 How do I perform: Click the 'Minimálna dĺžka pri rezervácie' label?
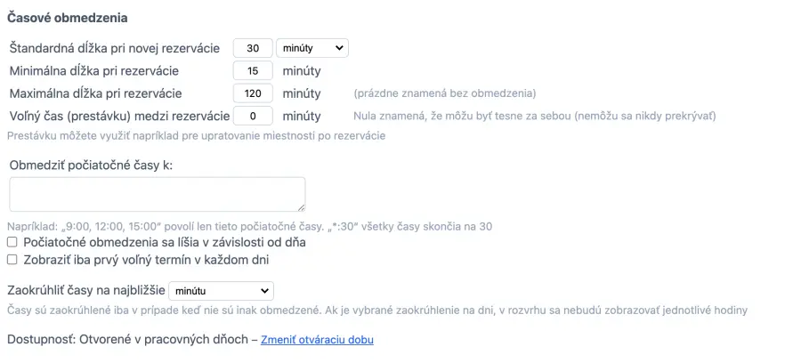[94, 70]
